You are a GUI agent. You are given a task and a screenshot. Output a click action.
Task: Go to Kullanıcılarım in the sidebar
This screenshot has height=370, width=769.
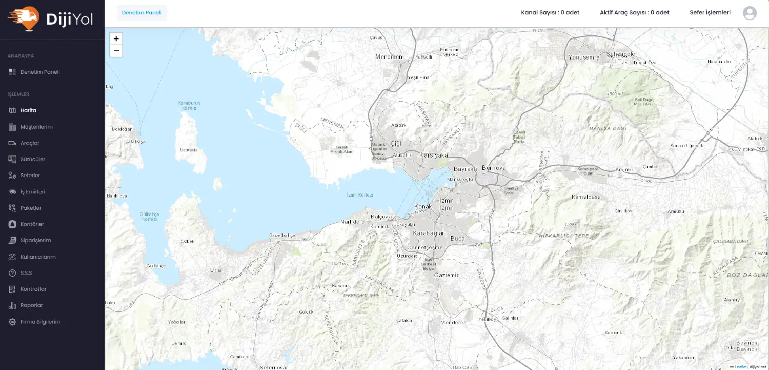37,257
